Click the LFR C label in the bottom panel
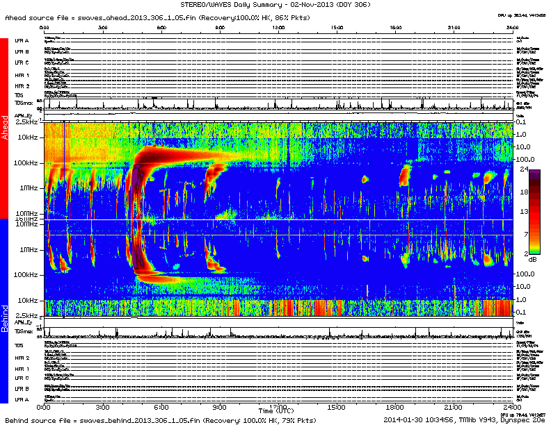Image resolution: width=551 pixels, height=425 pixels. coord(22,377)
